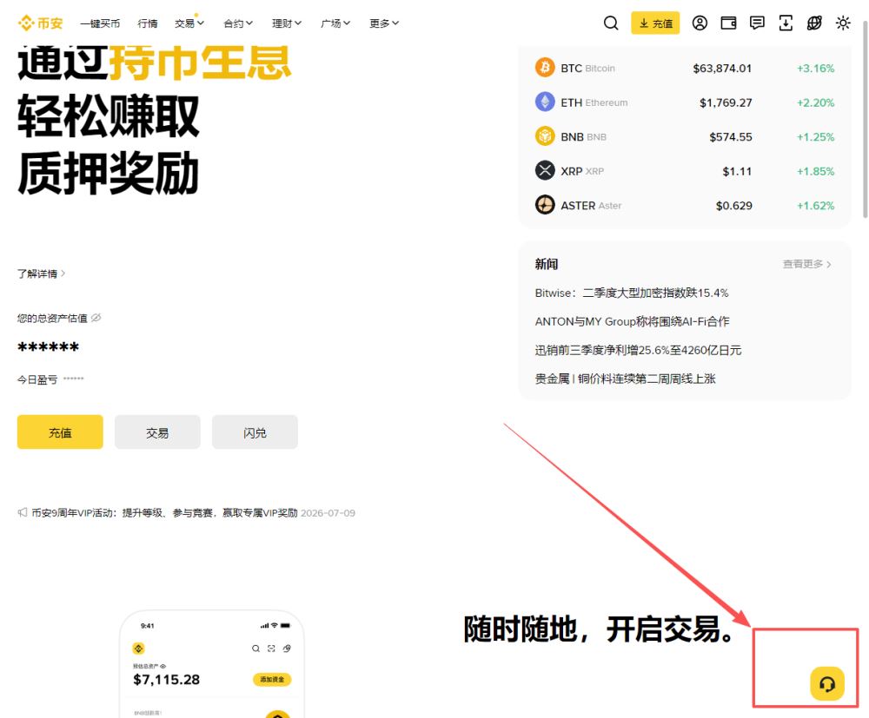
Task: Click the Binance 币安 logo
Action: (x=40, y=23)
